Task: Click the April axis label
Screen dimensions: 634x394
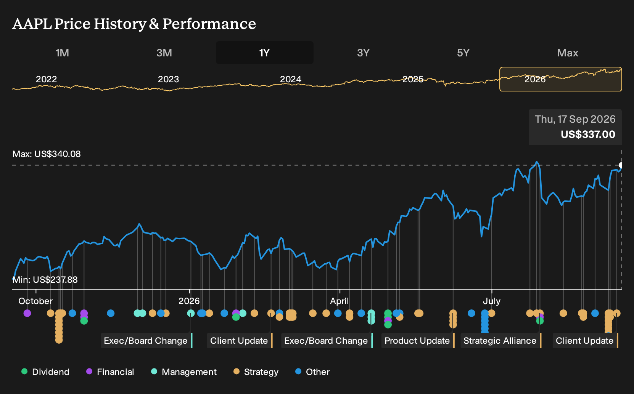Action: [340, 301]
